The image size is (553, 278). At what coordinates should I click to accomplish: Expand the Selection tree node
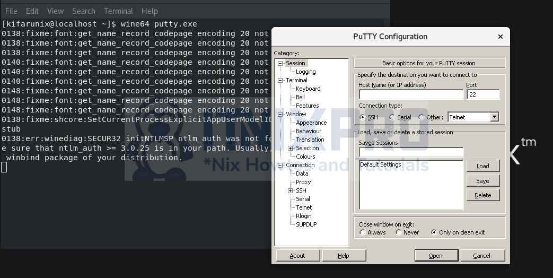290,148
